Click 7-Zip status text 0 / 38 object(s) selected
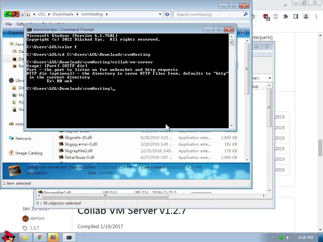This screenshot has width=323, height=242. pos(58,203)
